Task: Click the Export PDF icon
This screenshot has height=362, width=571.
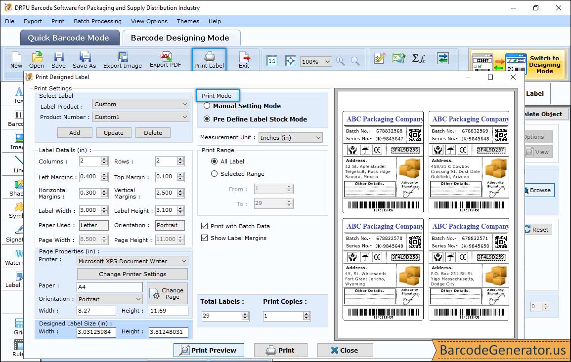Action: point(165,60)
